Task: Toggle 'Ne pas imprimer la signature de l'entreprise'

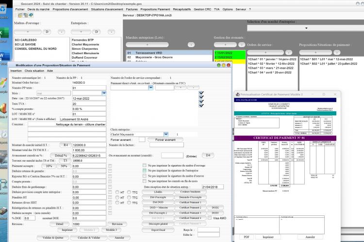Action: tap(145, 170)
